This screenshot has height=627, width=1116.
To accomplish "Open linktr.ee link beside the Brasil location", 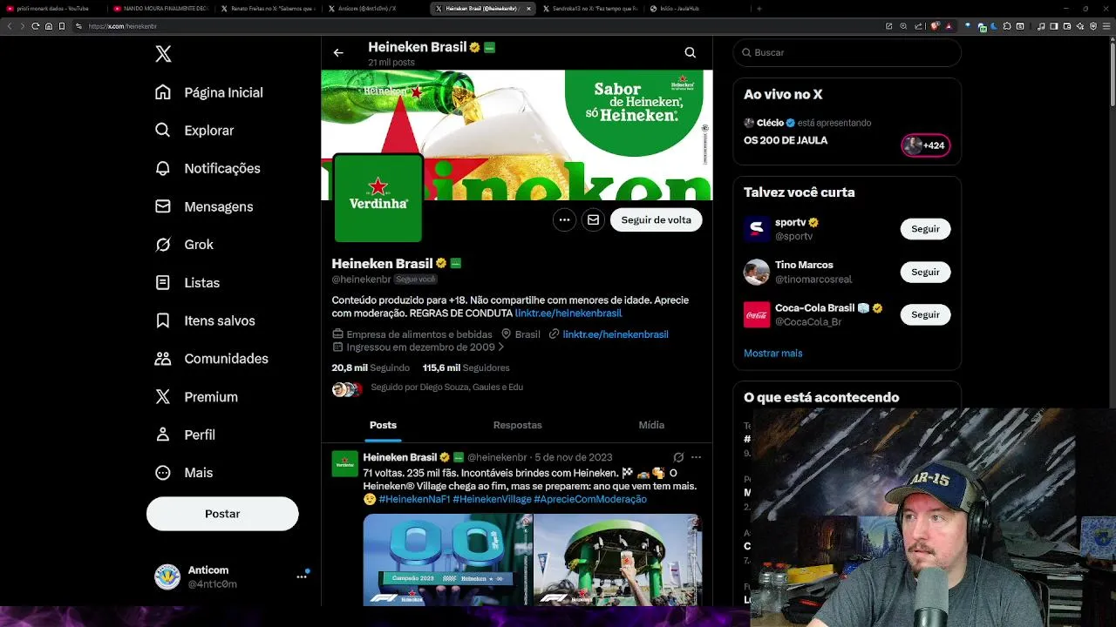I will [x=616, y=334].
